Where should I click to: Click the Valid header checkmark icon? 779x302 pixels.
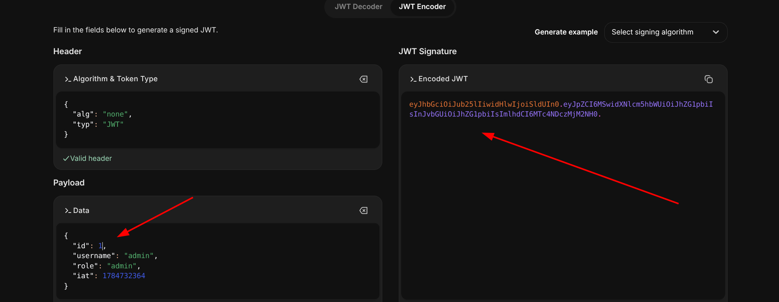click(x=66, y=158)
